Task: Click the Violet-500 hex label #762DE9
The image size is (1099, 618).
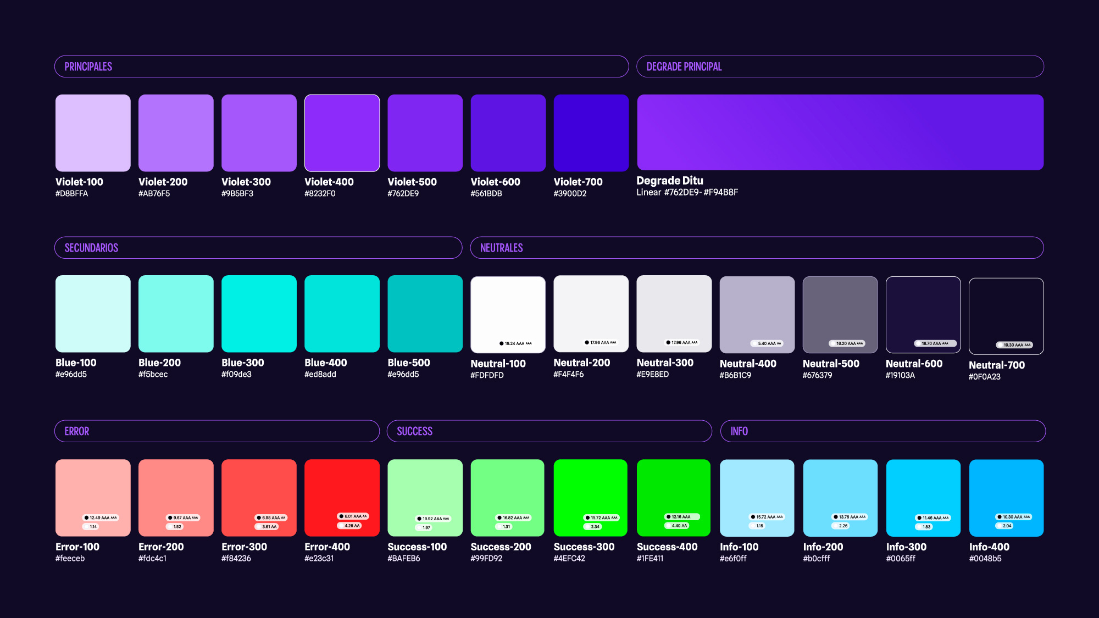Action: (403, 193)
